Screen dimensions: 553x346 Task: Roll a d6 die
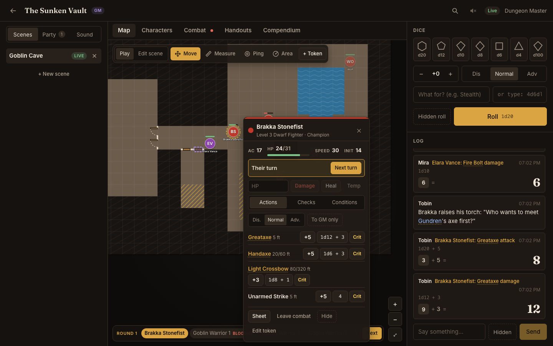click(499, 49)
